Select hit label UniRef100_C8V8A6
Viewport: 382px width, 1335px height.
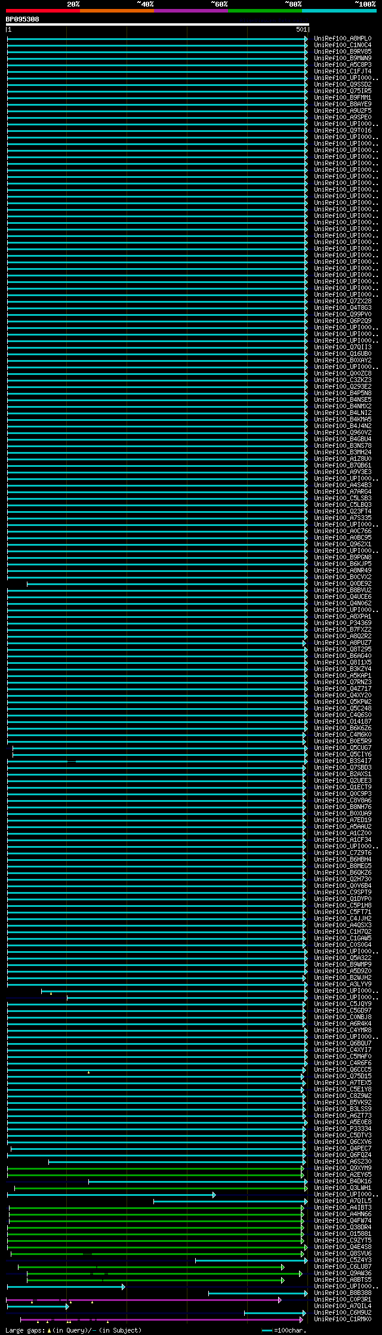pyautogui.click(x=343, y=800)
